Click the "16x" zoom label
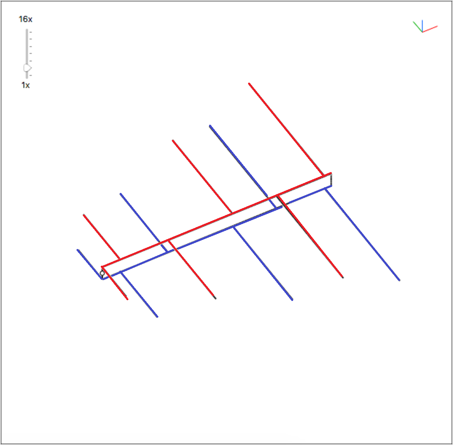 tap(25, 19)
